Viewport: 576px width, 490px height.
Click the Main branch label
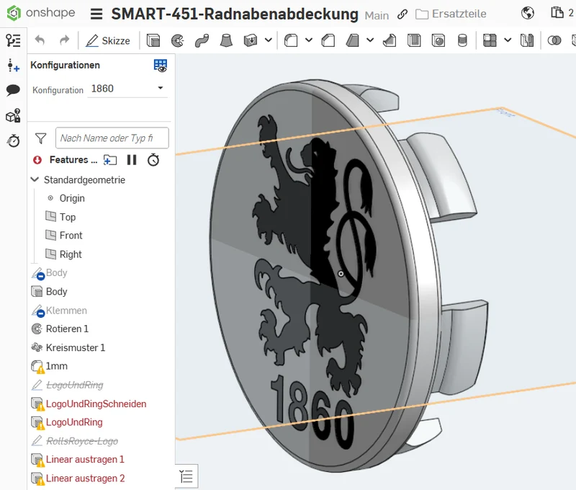(x=377, y=15)
